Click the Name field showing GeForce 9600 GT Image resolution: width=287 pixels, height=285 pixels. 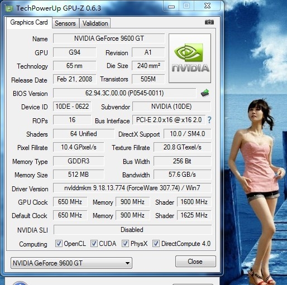(x=109, y=38)
